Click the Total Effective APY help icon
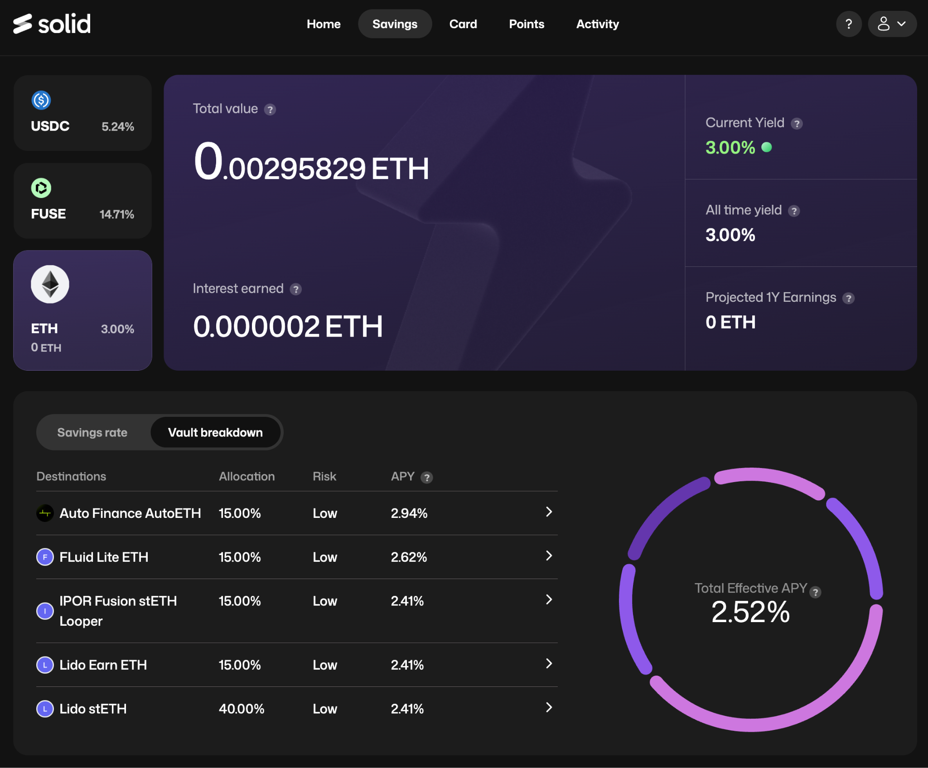 pos(815,592)
